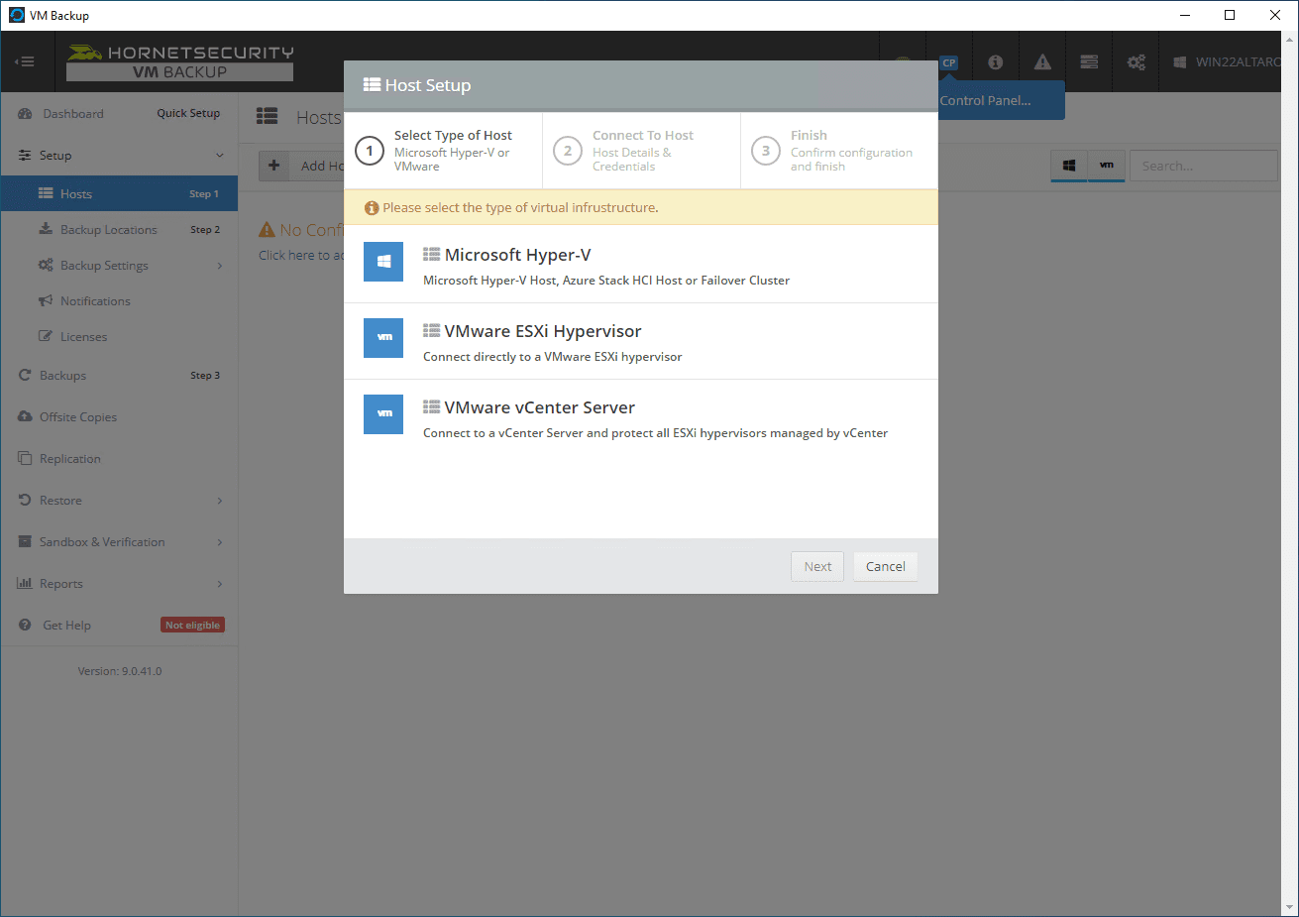Click the Offsite Copies cloud icon
Screen dimensions: 1299x917
coord(25,416)
